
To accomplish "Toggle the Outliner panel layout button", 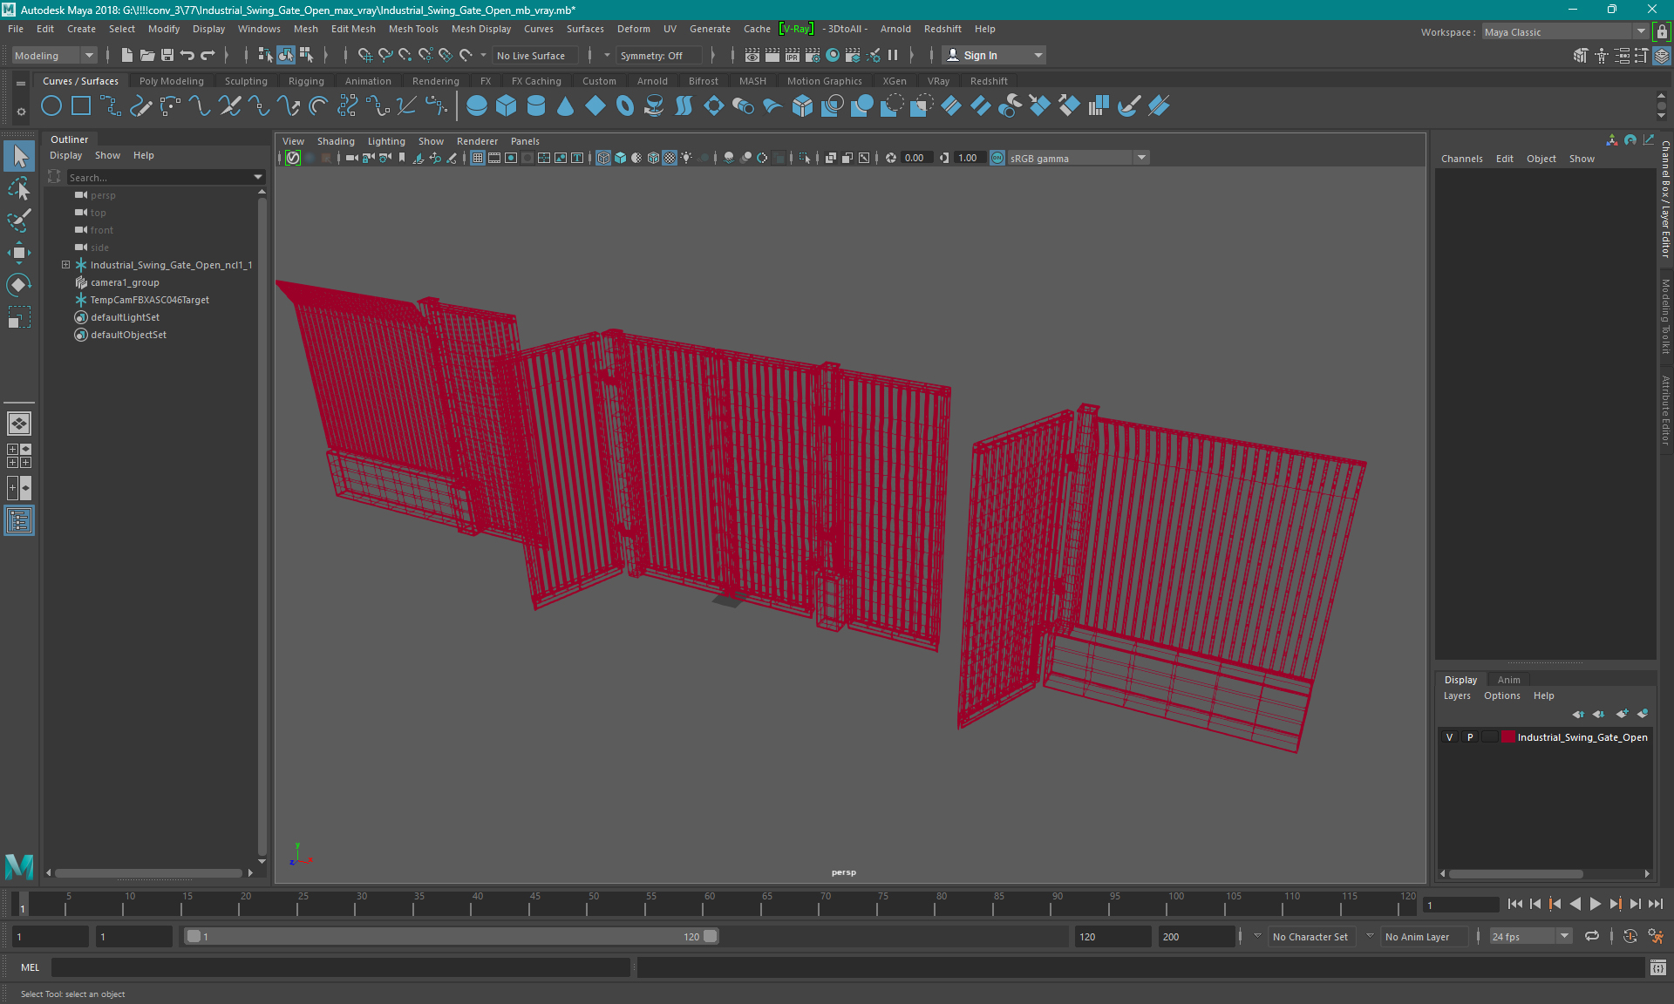I will (x=19, y=521).
